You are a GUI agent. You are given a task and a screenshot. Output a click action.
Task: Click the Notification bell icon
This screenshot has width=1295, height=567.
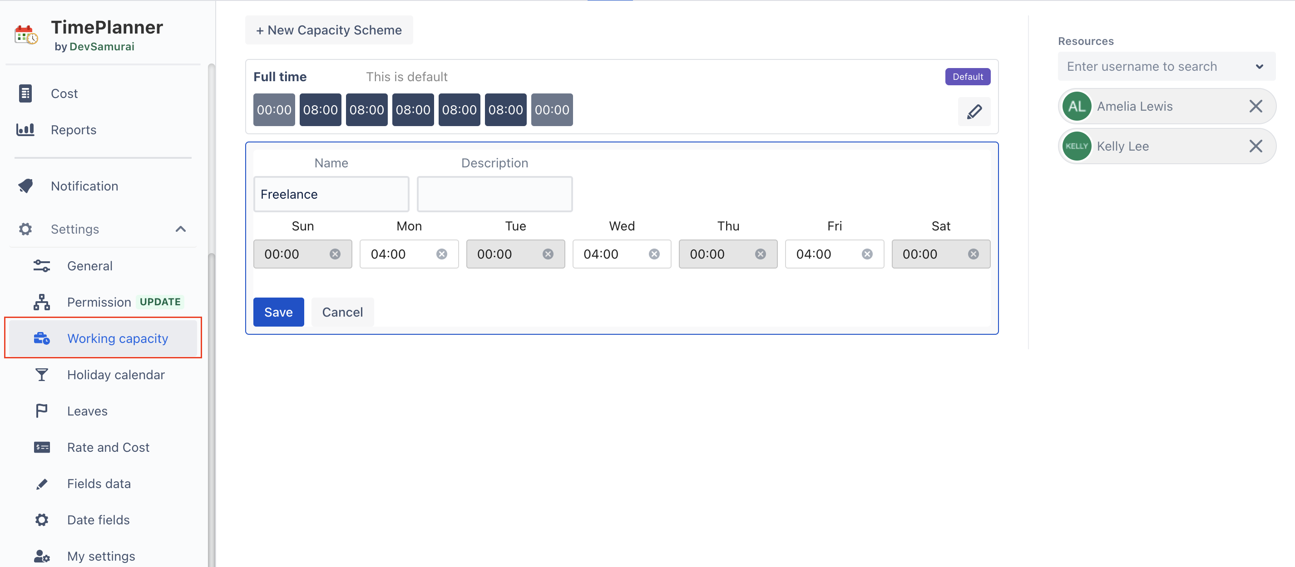[x=25, y=186]
